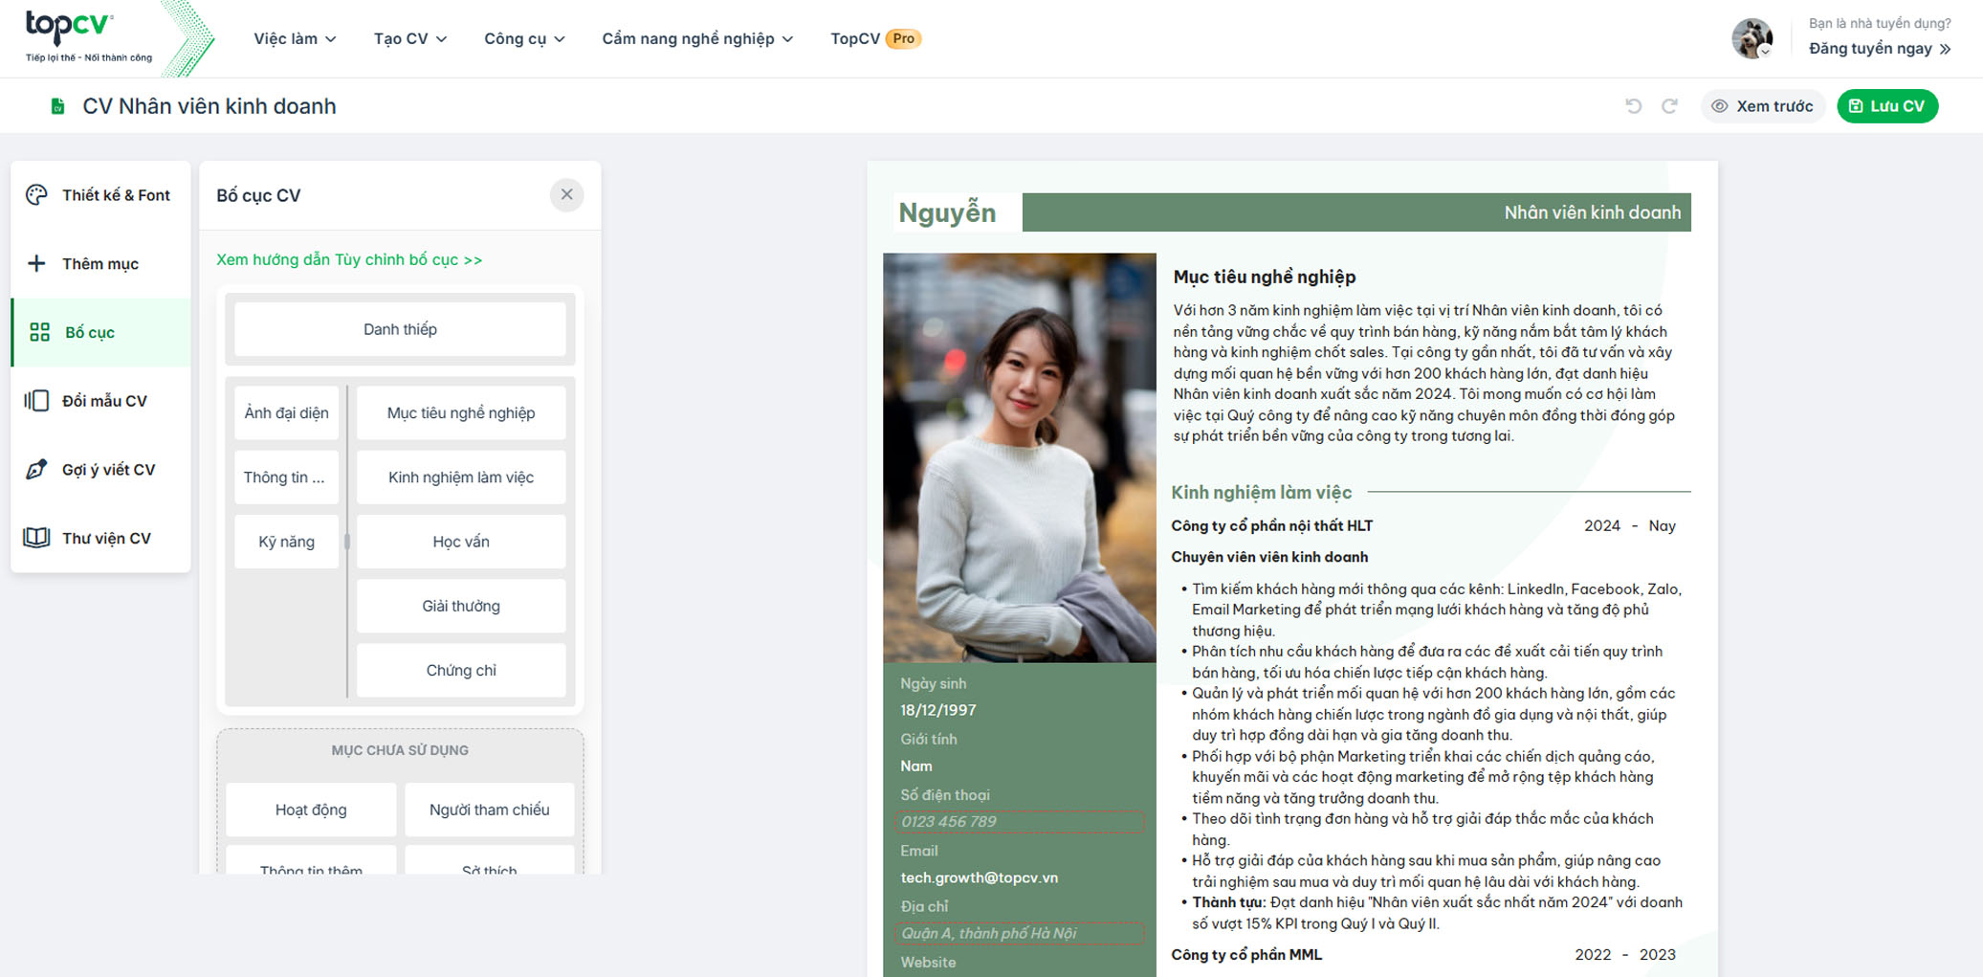Click the email tech.growth@topcv.vn
This screenshot has width=1983, height=977.
(979, 877)
